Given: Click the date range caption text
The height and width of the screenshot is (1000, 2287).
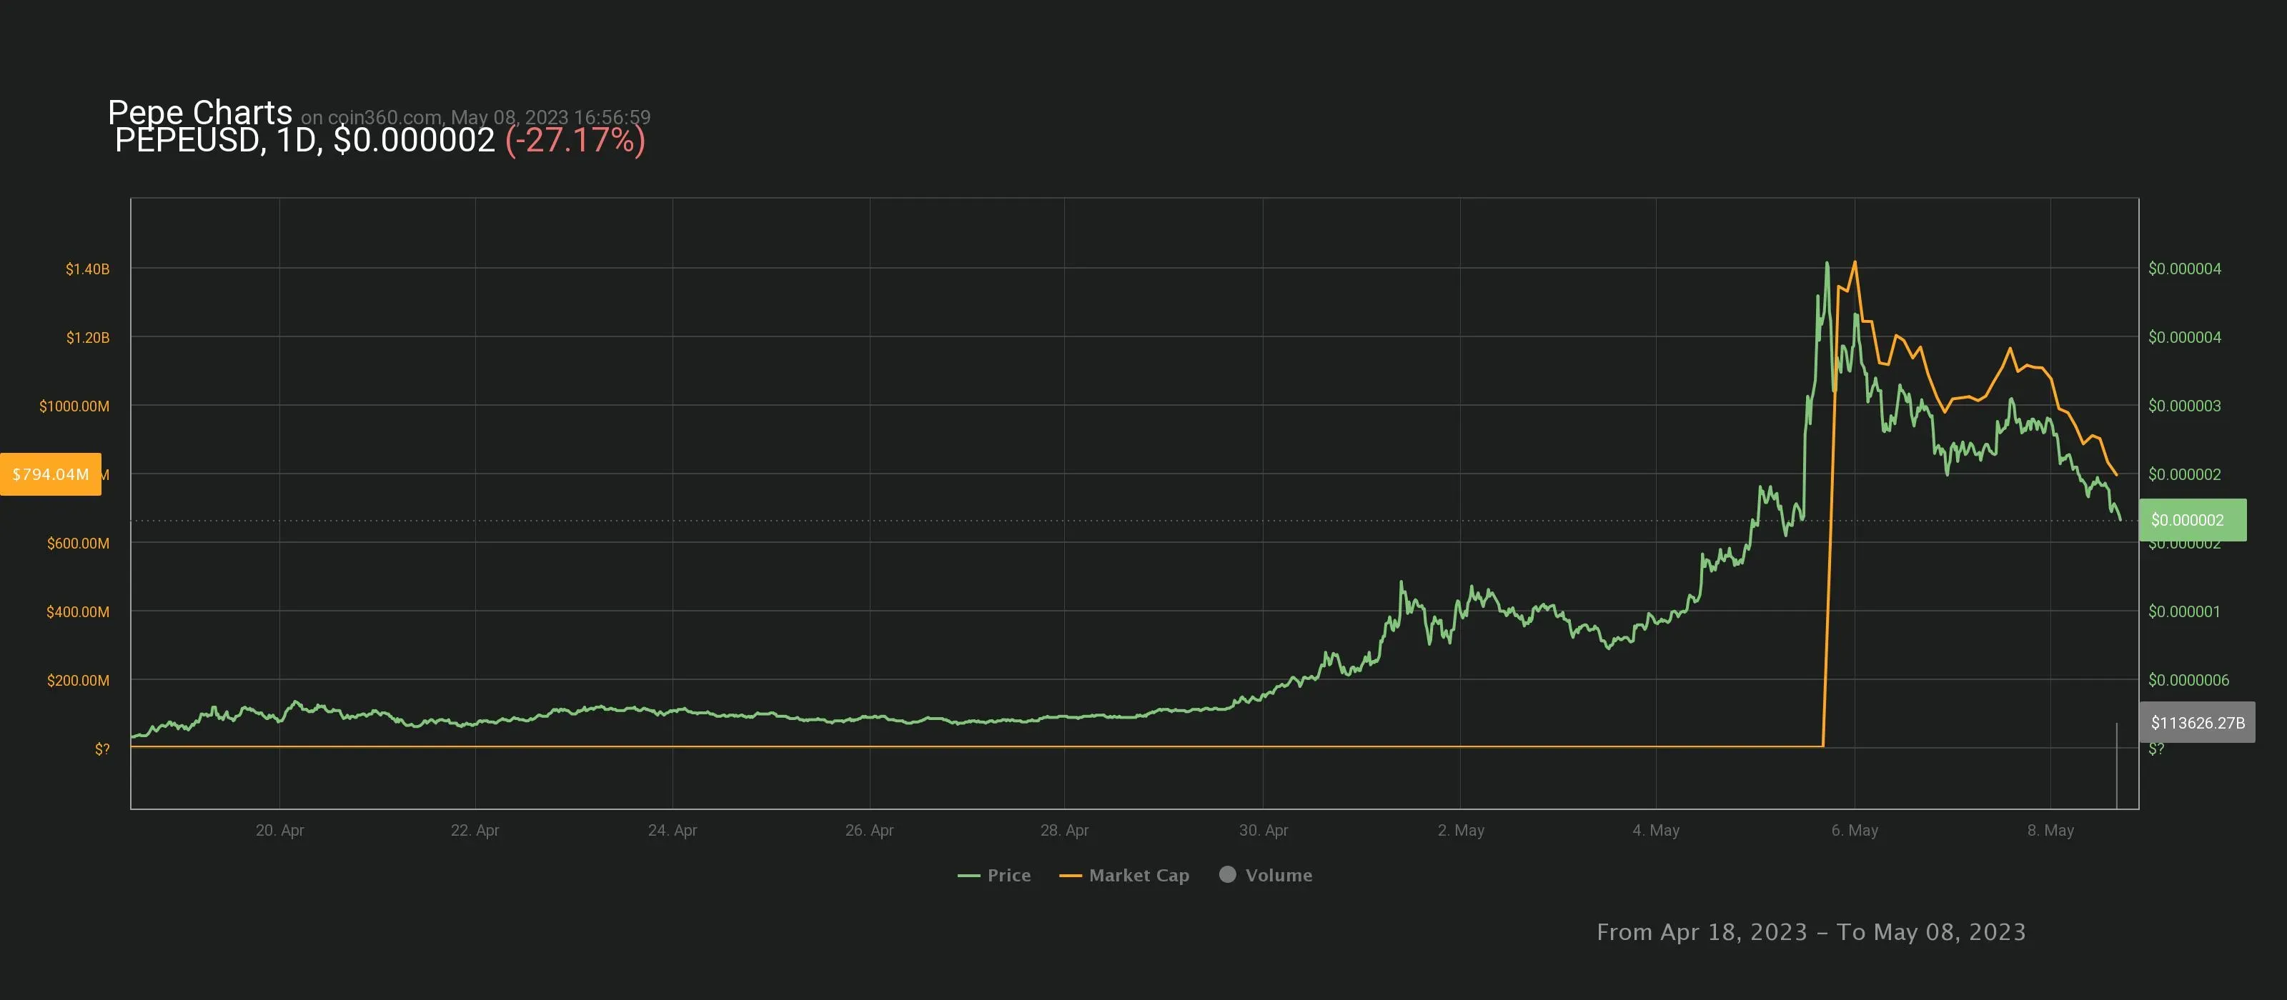Looking at the screenshot, I should (1810, 931).
